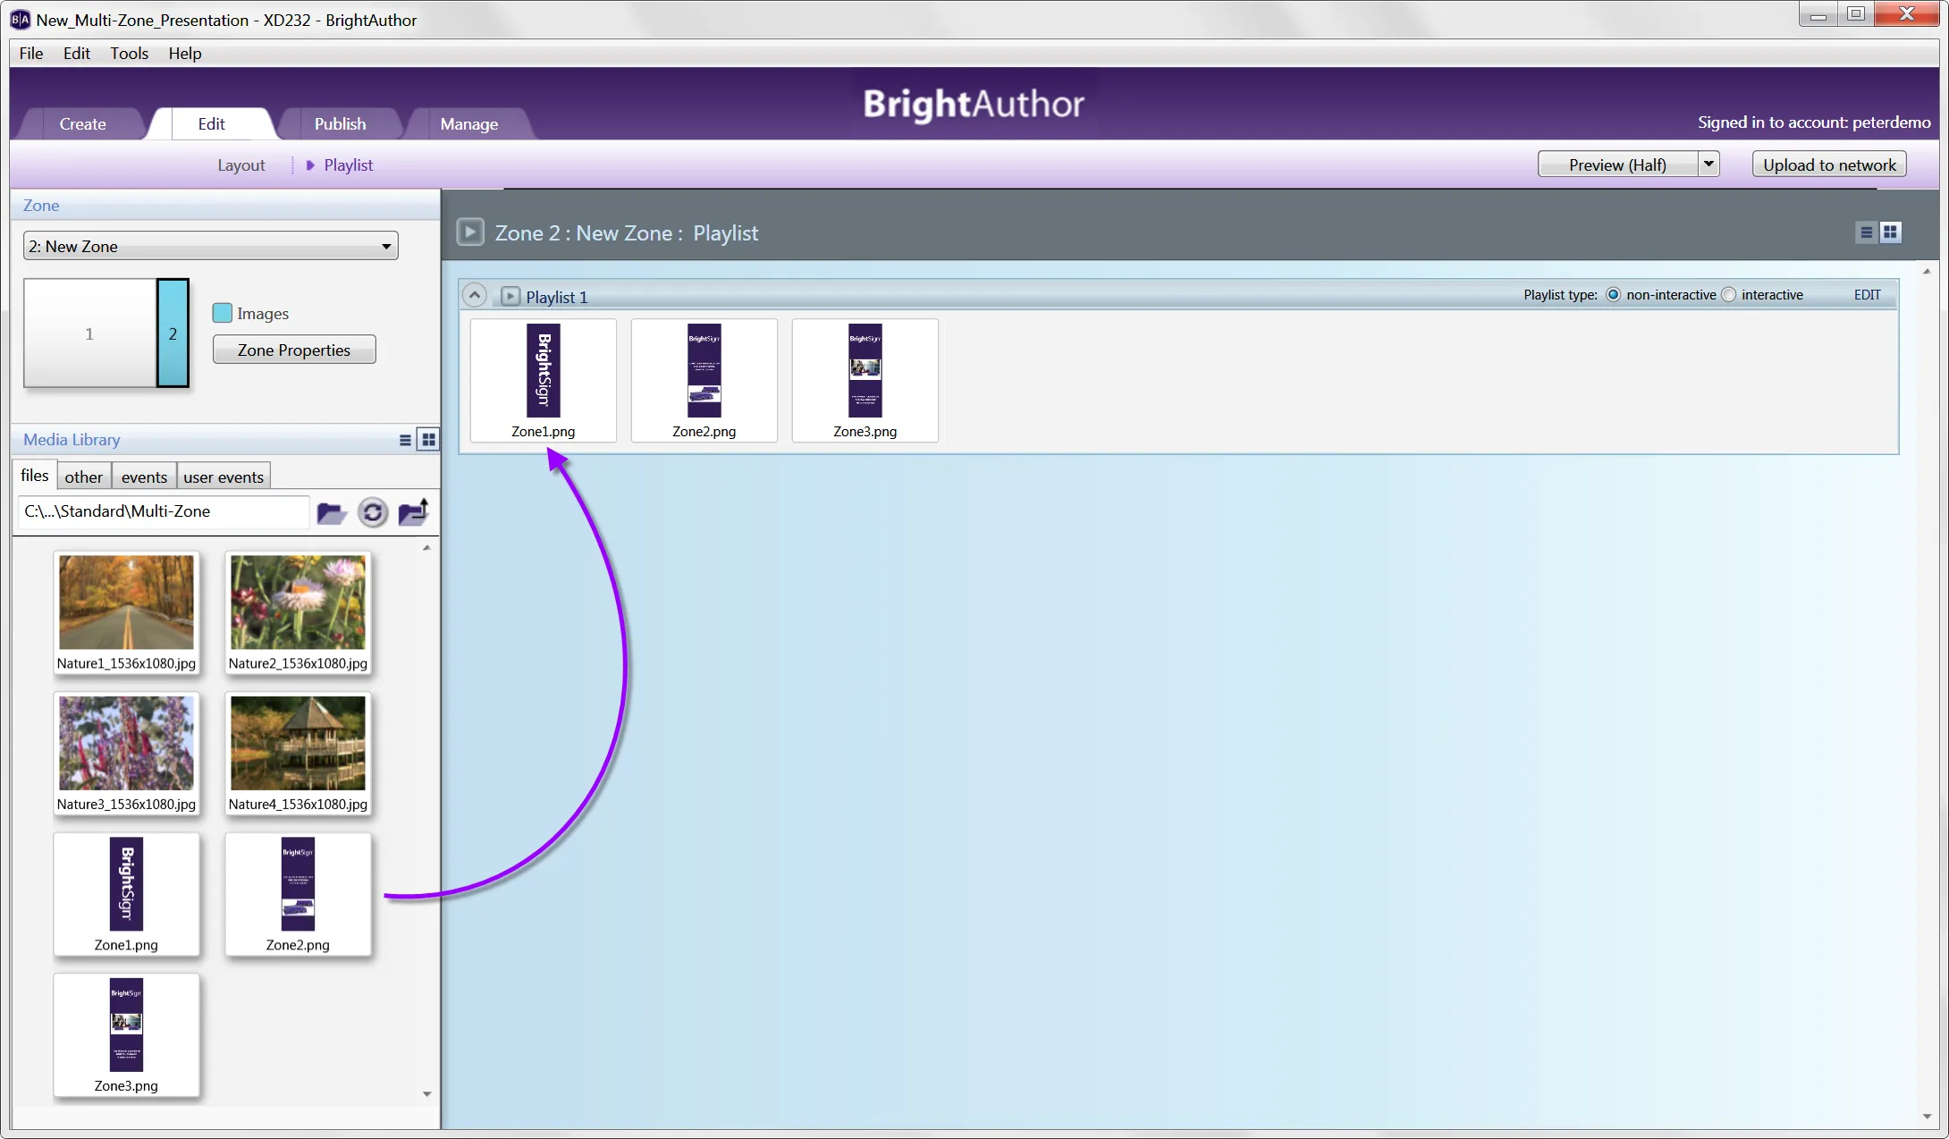Image resolution: width=1949 pixels, height=1139 pixels.
Task: Click Media Library scroll down arrow
Action: tap(427, 1094)
